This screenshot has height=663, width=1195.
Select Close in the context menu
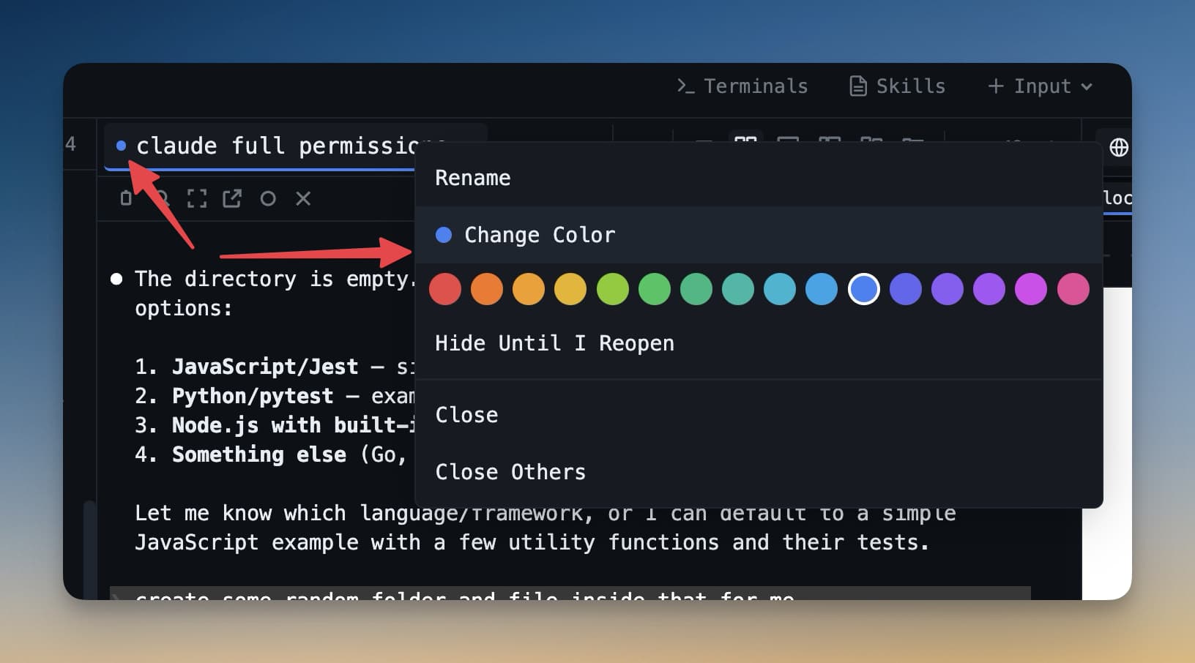759,415
